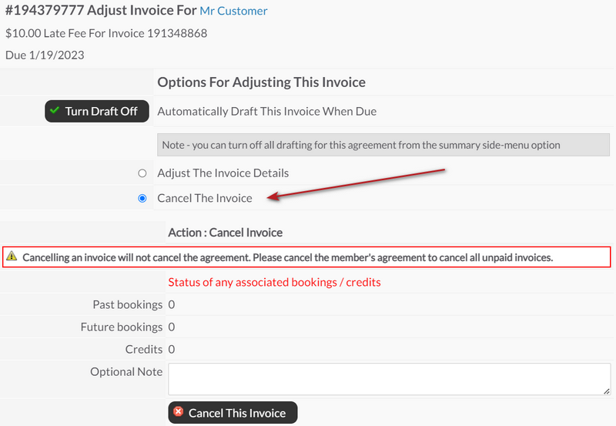616x426 pixels.
Task: Click the Action : Cancel Invoice heading
Action: coord(226,233)
